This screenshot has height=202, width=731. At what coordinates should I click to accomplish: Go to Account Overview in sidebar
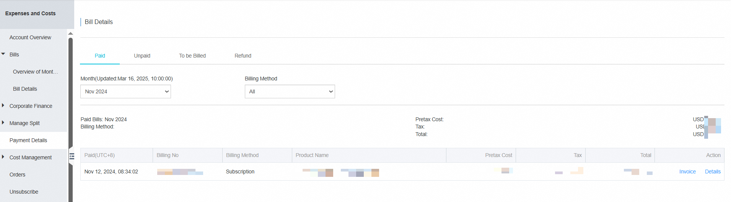click(30, 37)
